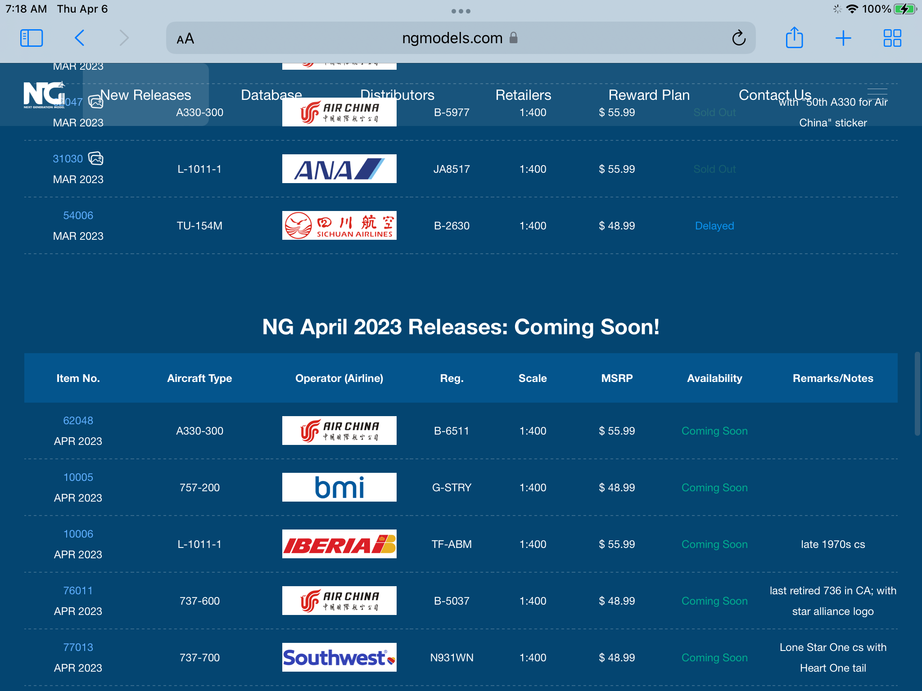Click the page vertical scrollbar

click(917, 394)
